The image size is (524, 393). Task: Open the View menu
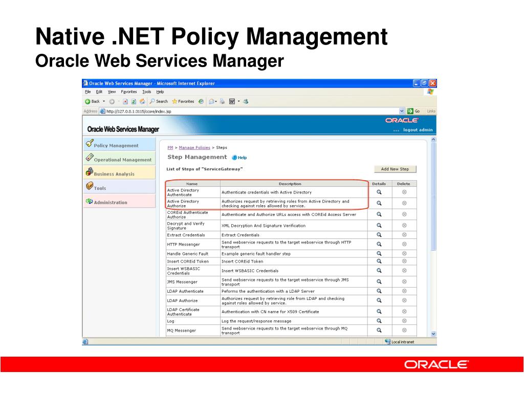[112, 92]
